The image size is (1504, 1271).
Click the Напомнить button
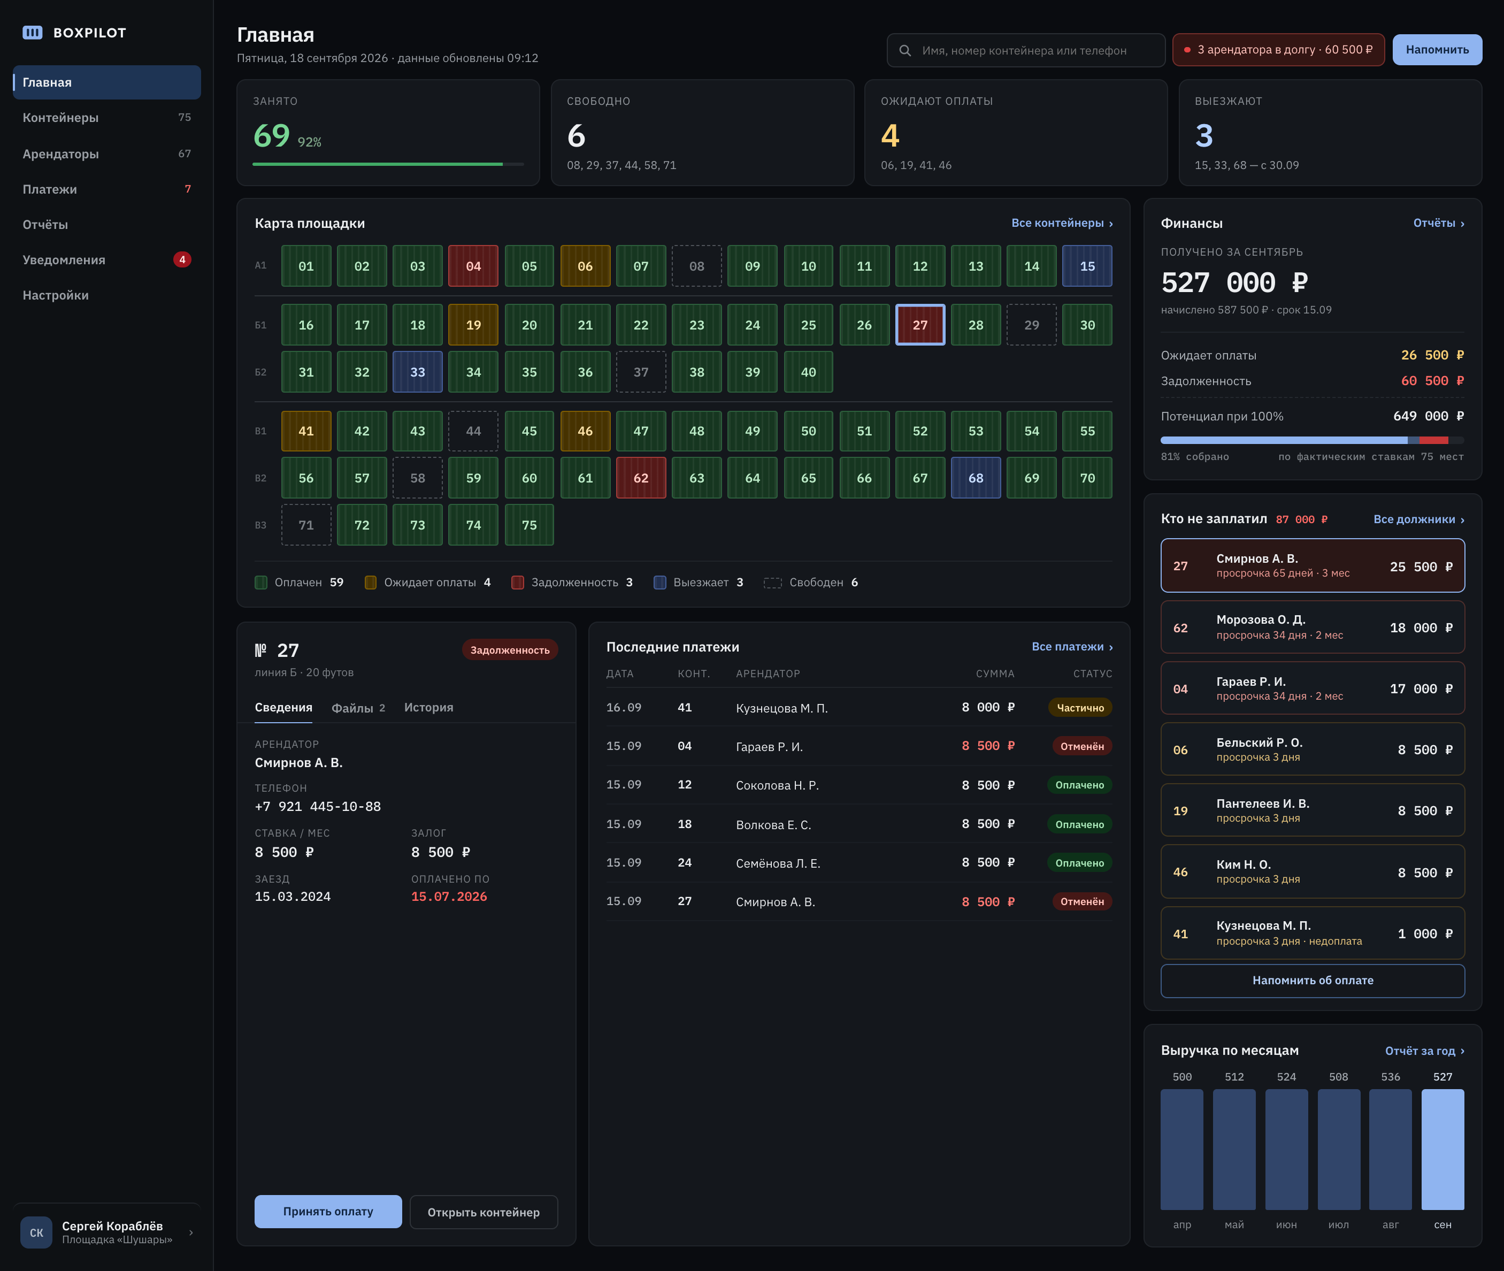point(1437,50)
